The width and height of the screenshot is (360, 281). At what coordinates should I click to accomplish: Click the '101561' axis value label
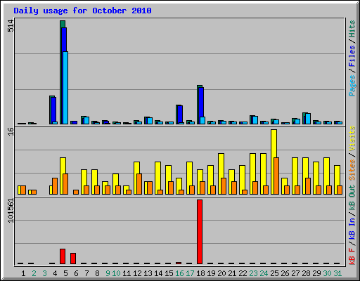pyautogui.click(x=11, y=211)
